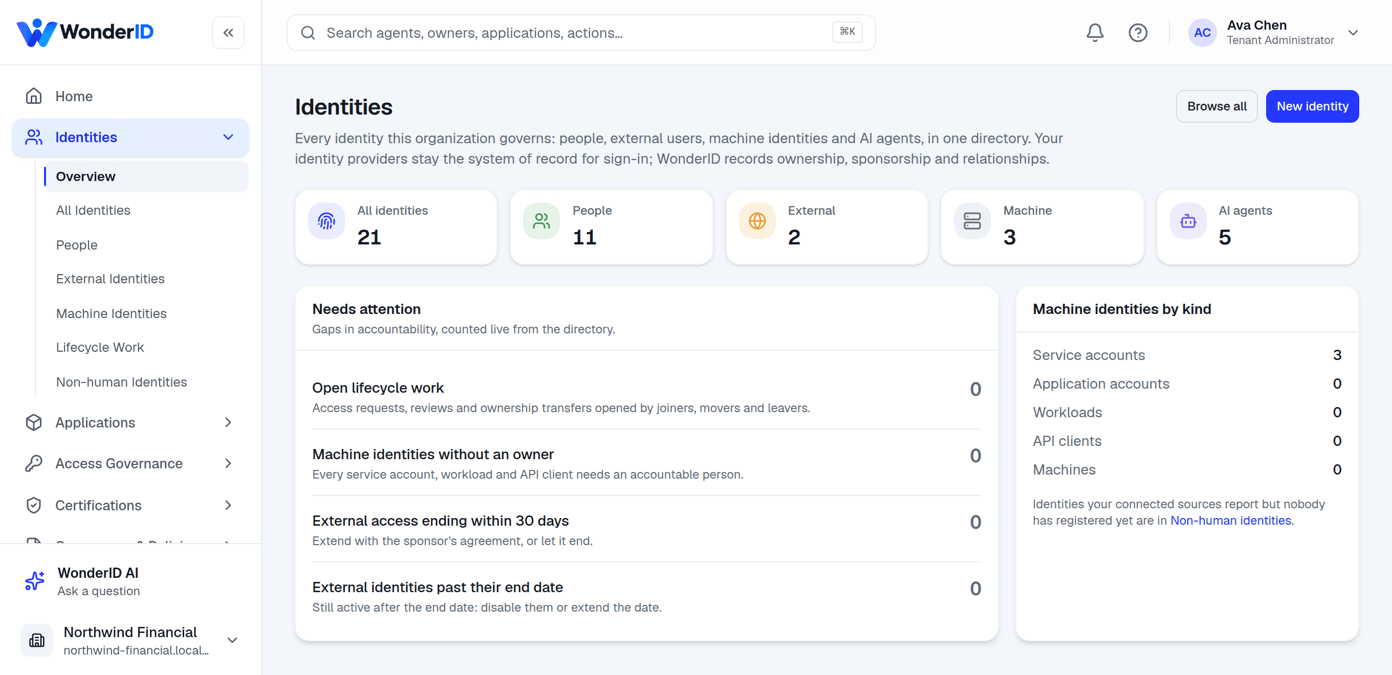Open Machine identities without an owner row
Image resolution: width=1392 pixels, height=675 pixels.
[x=646, y=463]
